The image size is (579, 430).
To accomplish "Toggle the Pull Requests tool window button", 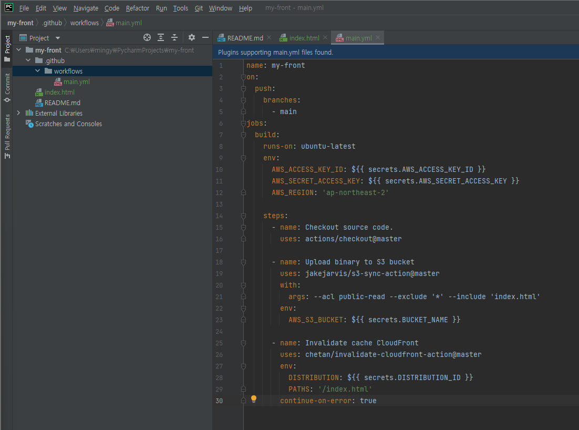I will click(x=7, y=137).
